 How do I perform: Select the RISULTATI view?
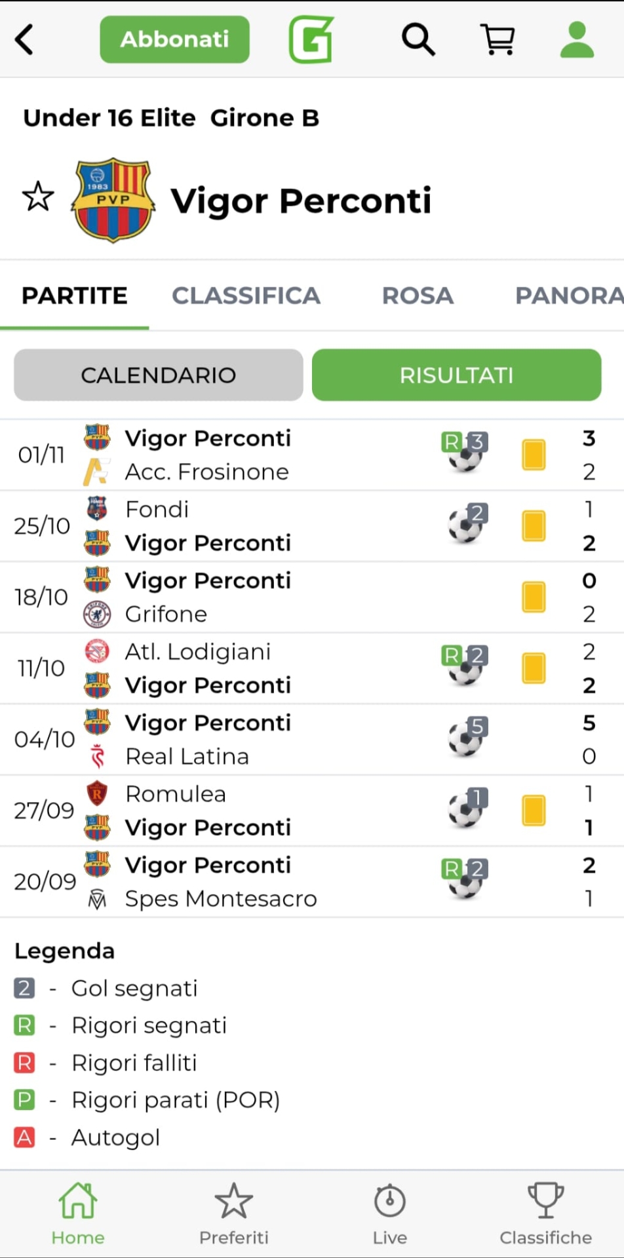point(456,375)
